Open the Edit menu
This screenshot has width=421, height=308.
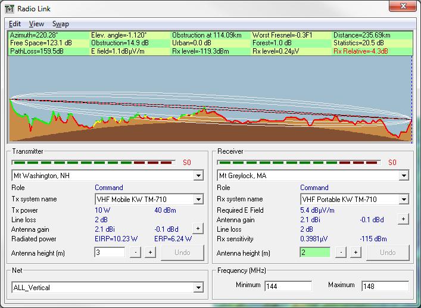pyautogui.click(x=15, y=24)
